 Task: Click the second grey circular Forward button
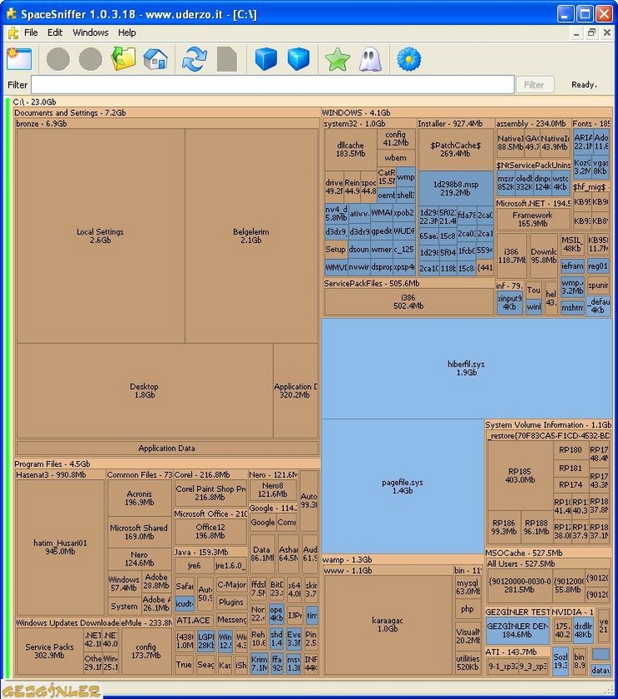[90, 58]
